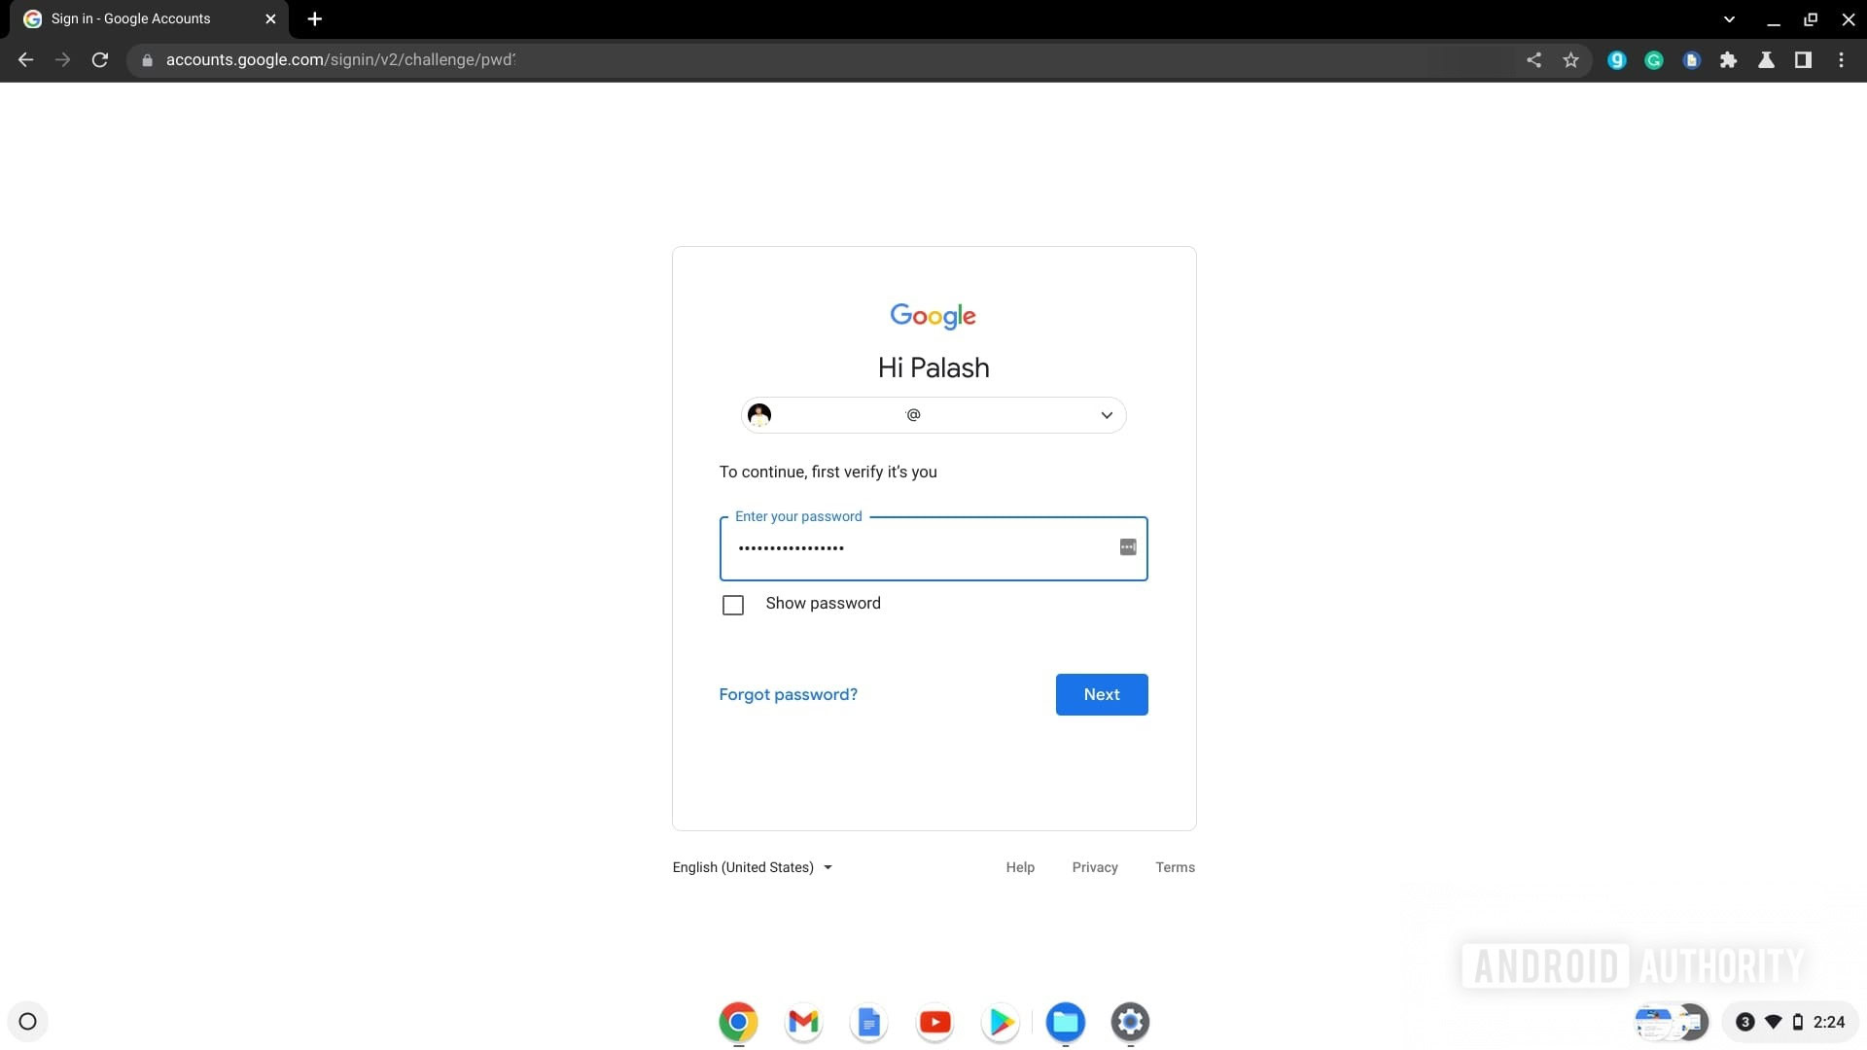Open the Extensions puzzle icon
1867x1050 pixels.
tap(1728, 60)
